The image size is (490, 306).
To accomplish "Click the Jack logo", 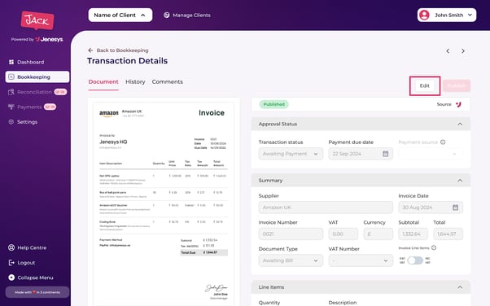I will (x=37, y=20).
